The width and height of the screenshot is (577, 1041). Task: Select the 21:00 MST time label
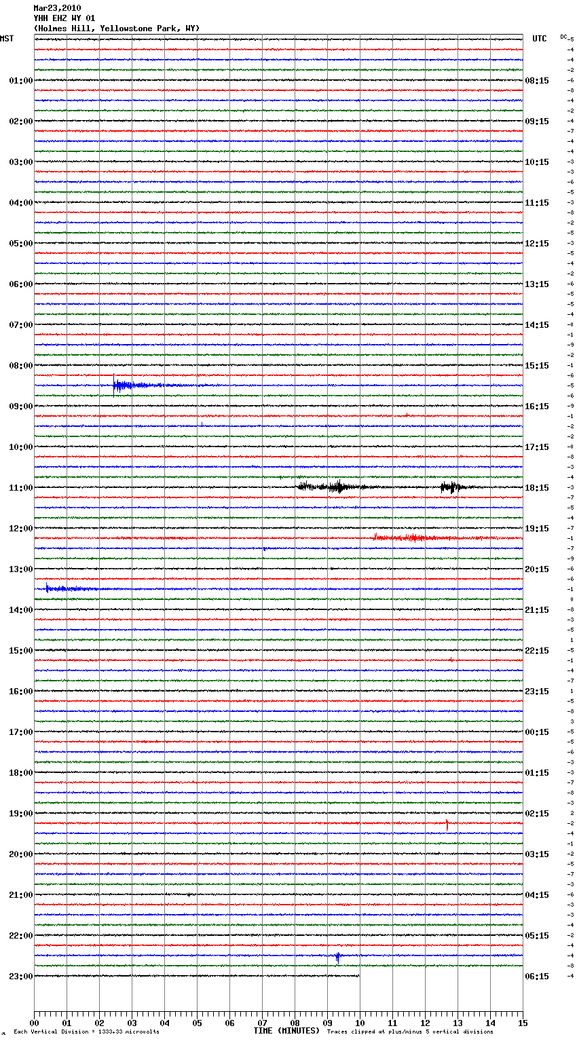pos(21,895)
